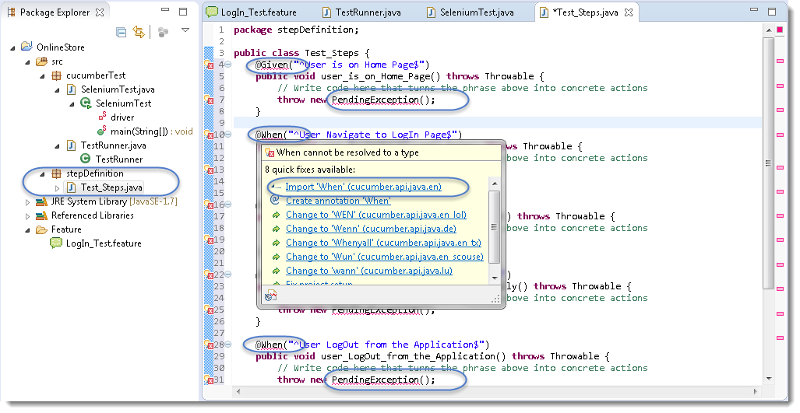Image resolution: width=800 pixels, height=413 pixels.
Task: Select LogIn_Test.feature in tree
Action: (104, 243)
